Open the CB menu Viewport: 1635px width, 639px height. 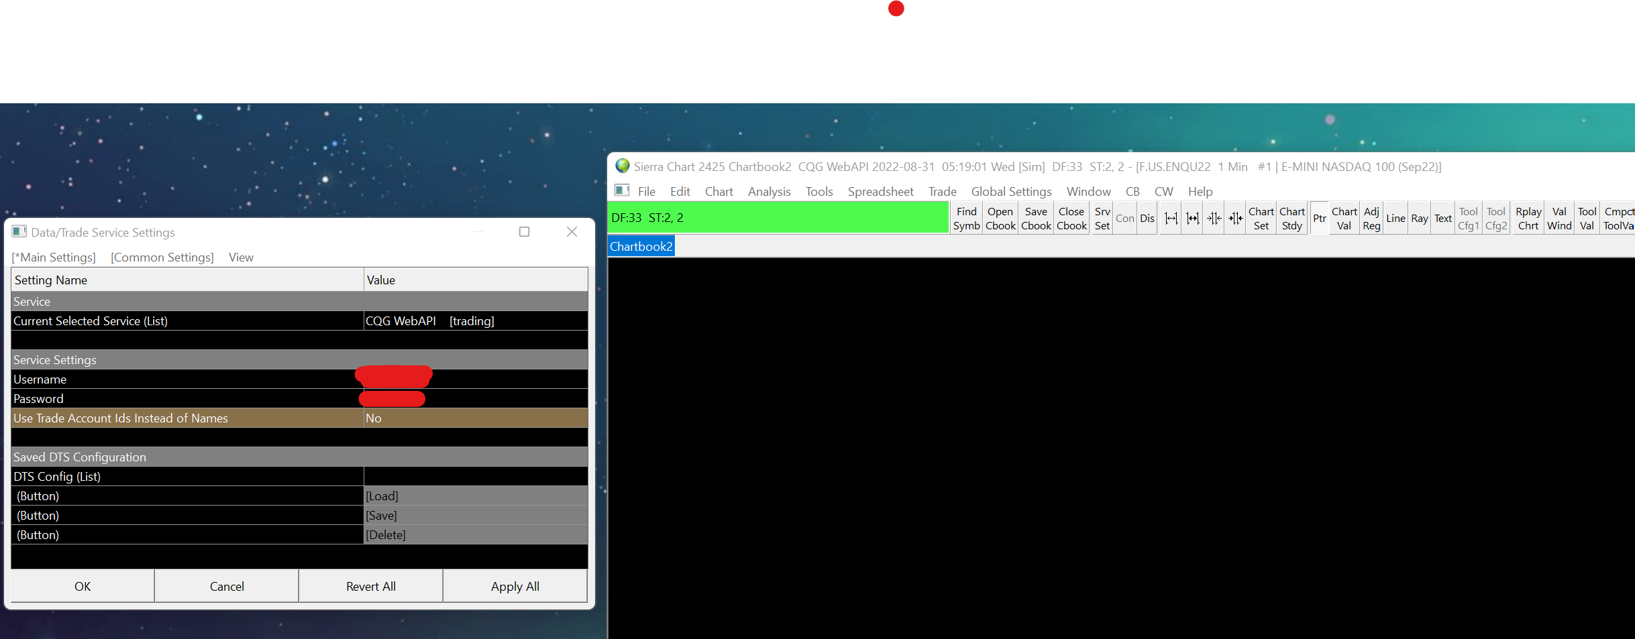1133,192
